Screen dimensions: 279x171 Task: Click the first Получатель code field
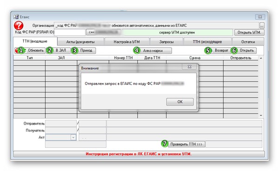[61, 130]
